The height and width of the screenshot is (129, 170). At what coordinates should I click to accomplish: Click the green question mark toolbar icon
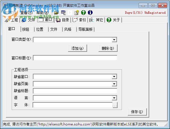pyautogui.click(x=84, y=13)
